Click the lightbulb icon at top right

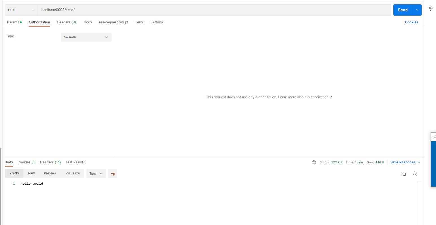(x=431, y=8)
